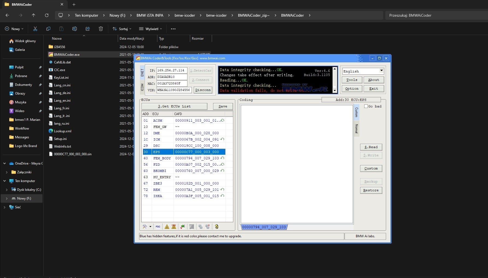Click the refresh arrow on the ICM row
488x278 pixels.
pyautogui.click(x=222, y=139)
